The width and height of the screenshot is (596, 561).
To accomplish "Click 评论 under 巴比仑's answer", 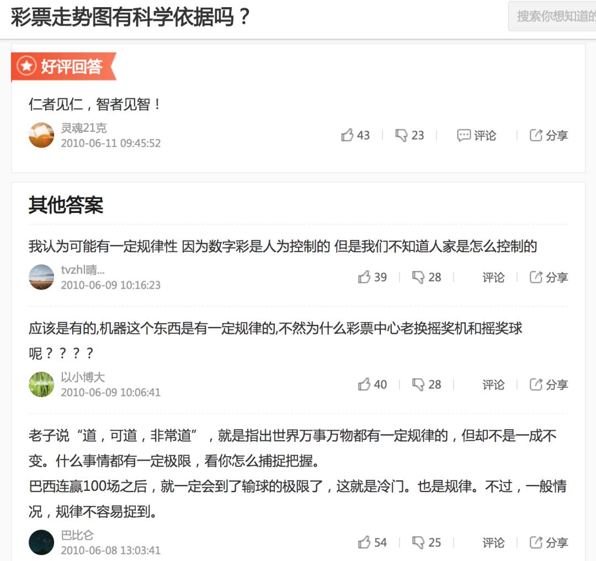I will (493, 542).
